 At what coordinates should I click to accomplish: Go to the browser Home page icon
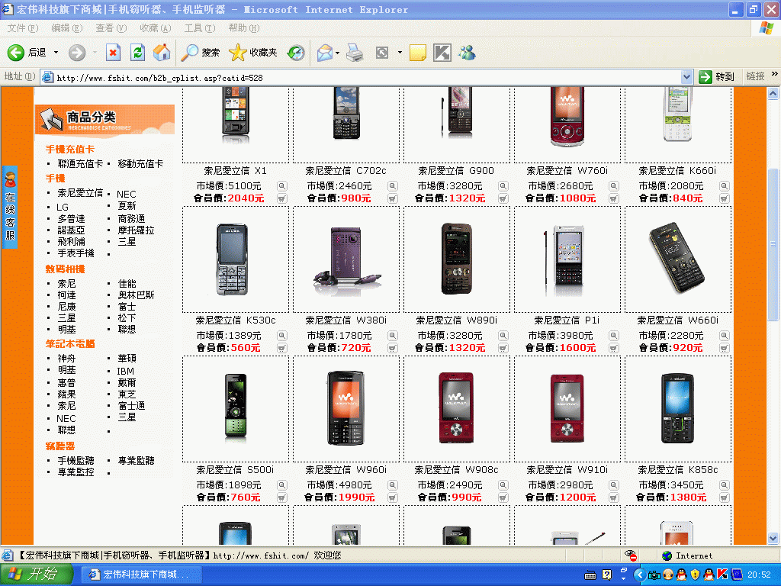coord(161,53)
